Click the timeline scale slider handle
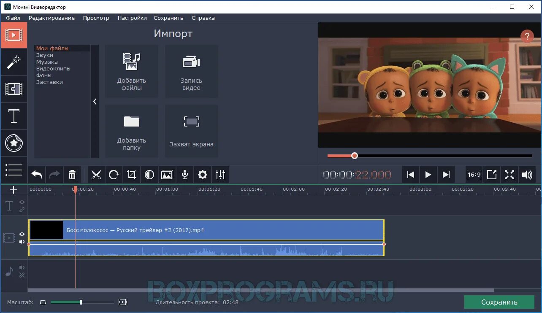This screenshot has width=542, height=313. click(x=81, y=302)
